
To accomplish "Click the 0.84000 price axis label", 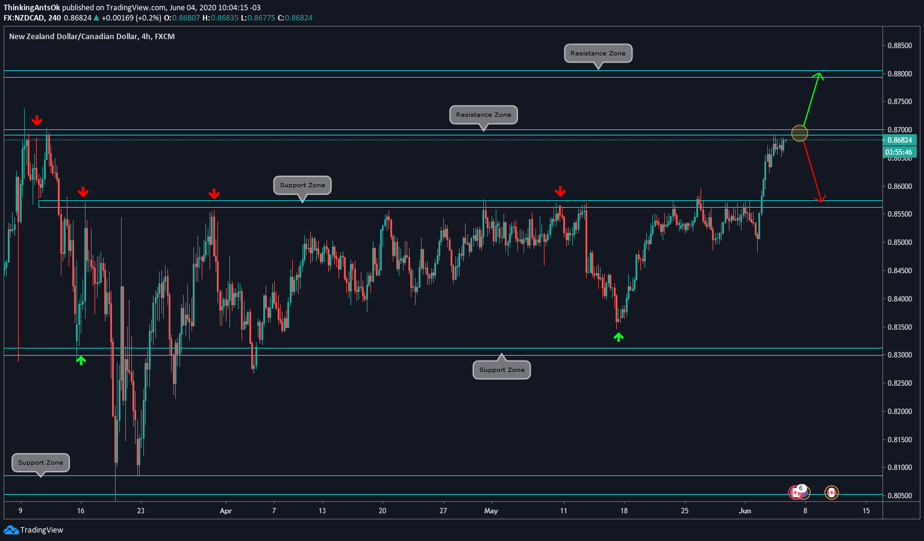I will click(x=899, y=299).
